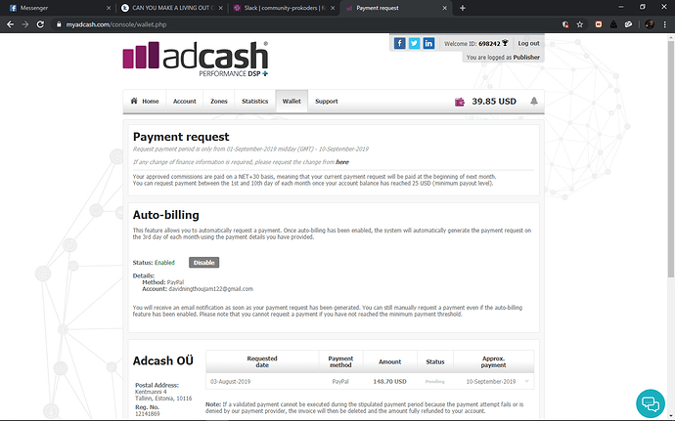The width and height of the screenshot is (675, 421).
Task: Open the Statistics menu
Action: 255,101
